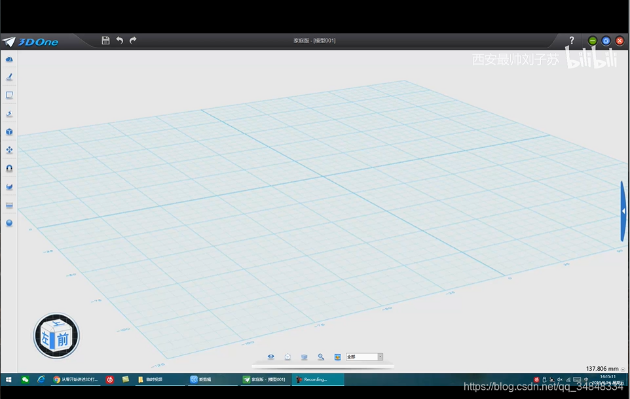
Task: Click the 137.806 mm readout
Action: (x=602, y=368)
